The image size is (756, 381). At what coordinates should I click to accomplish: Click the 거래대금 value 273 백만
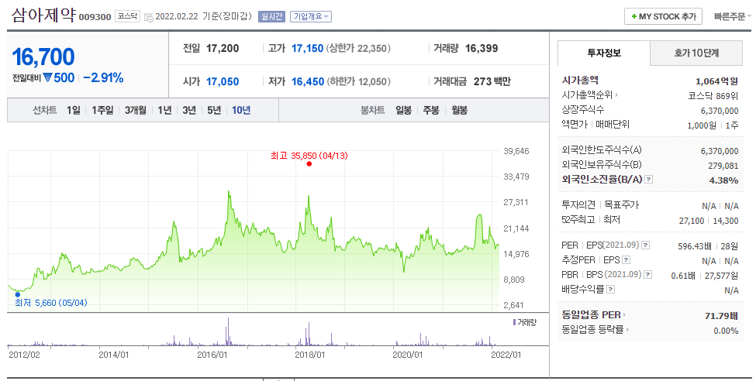coord(492,82)
